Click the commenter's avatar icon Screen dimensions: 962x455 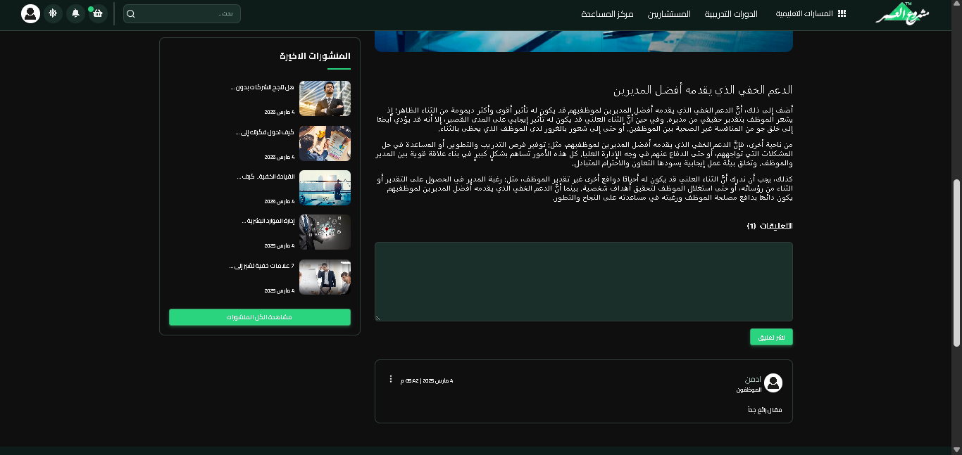coord(773,383)
